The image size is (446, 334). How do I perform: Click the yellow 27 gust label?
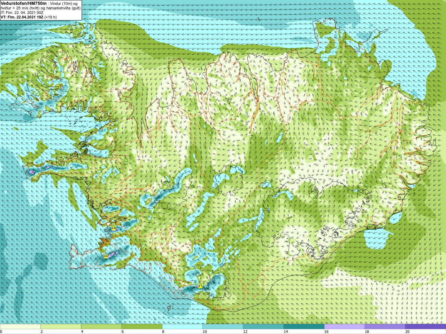click(200, 286)
